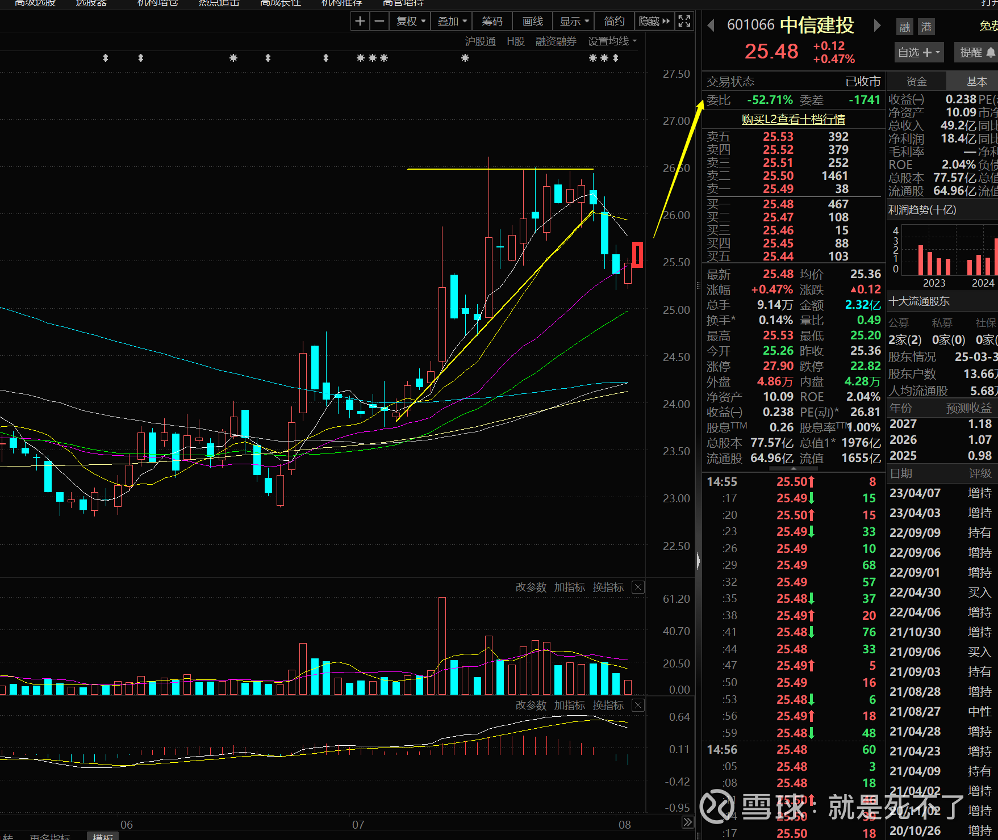Viewport: 998px width, 840px height.
Task: Expand 隐藏 hidden toolbar items
Action: (654, 22)
